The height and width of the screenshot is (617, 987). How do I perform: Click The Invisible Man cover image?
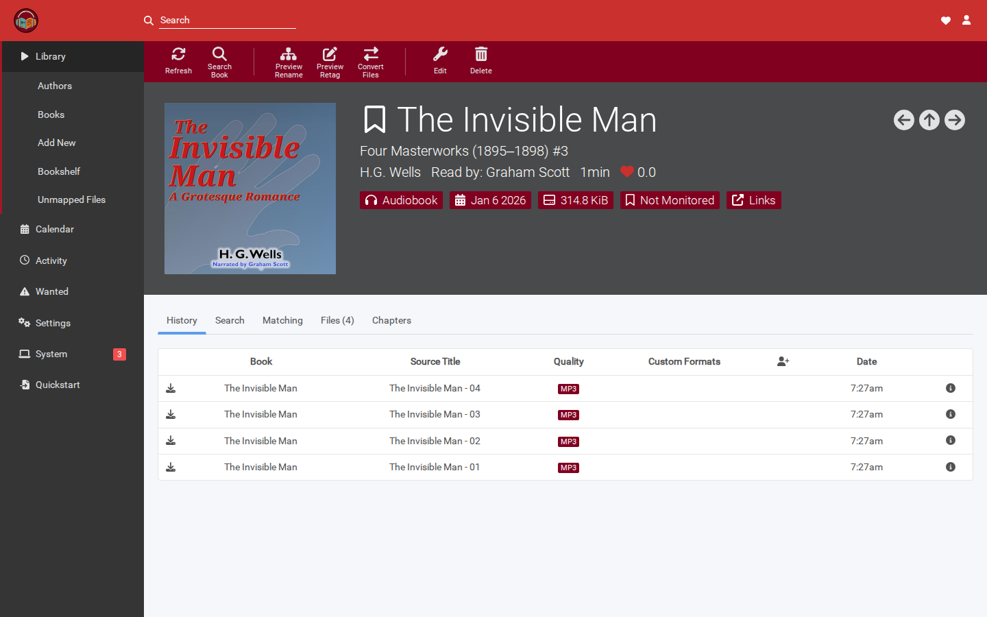(250, 189)
